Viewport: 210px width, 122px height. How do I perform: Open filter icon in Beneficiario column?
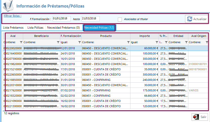58,42
